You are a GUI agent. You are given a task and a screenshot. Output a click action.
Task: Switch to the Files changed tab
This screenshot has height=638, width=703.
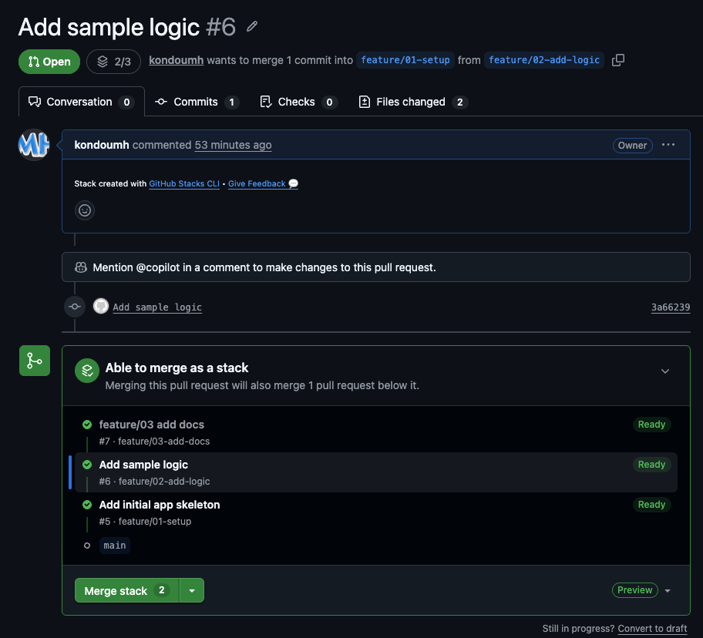pyautogui.click(x=413, y=102)
